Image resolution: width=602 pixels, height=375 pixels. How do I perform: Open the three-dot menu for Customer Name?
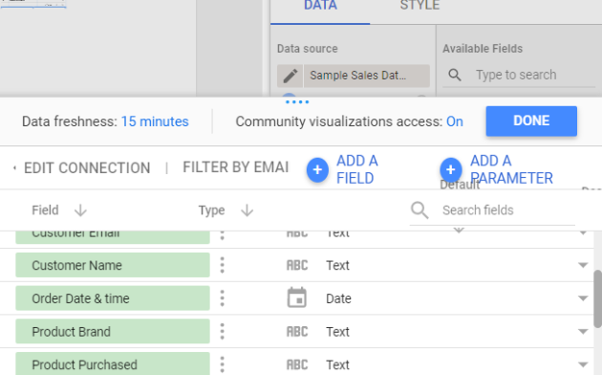pyautogui.click(x=223, y=265)
